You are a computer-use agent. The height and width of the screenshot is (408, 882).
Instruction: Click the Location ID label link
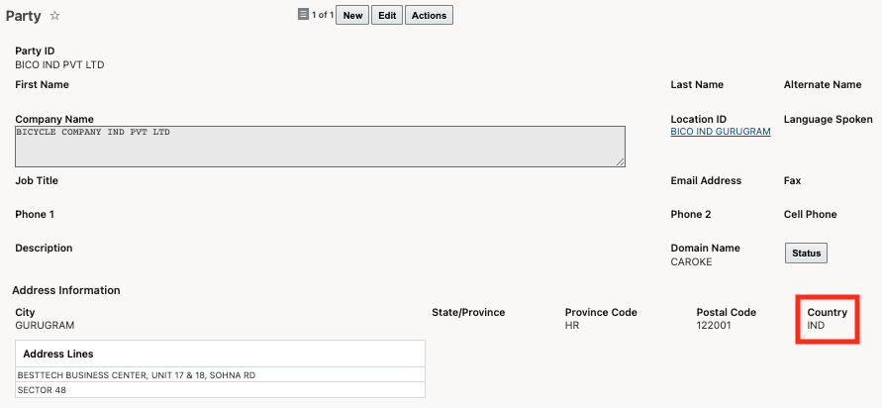click(x=698, y=119)
